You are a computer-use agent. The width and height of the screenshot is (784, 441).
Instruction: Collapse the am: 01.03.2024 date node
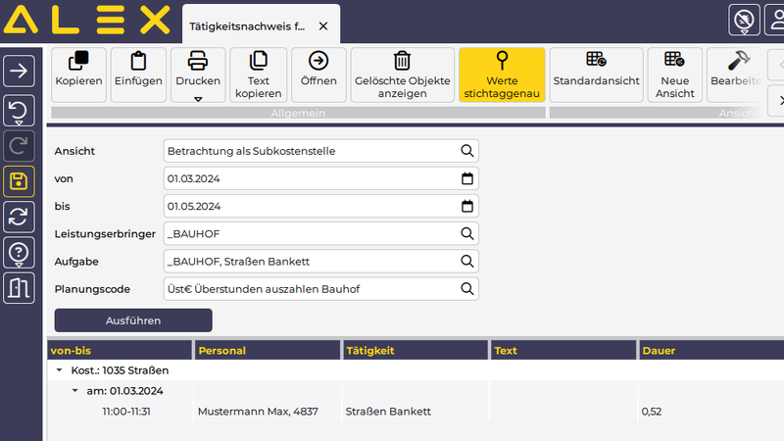click(x=74, y=391)
